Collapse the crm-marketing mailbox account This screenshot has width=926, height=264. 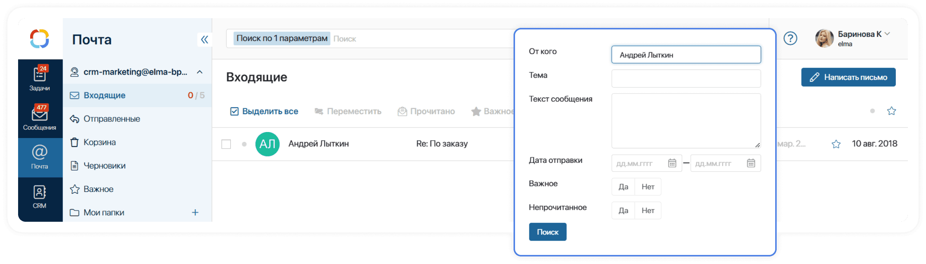click(200, 72)
